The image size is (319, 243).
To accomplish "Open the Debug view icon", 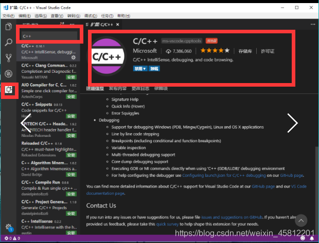I will pos(9,74).
